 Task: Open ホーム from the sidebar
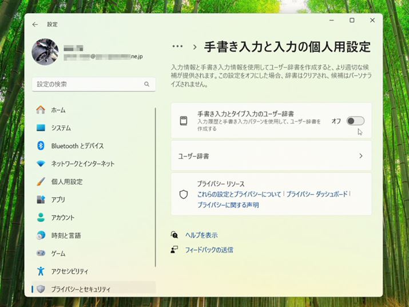[58, 110]
